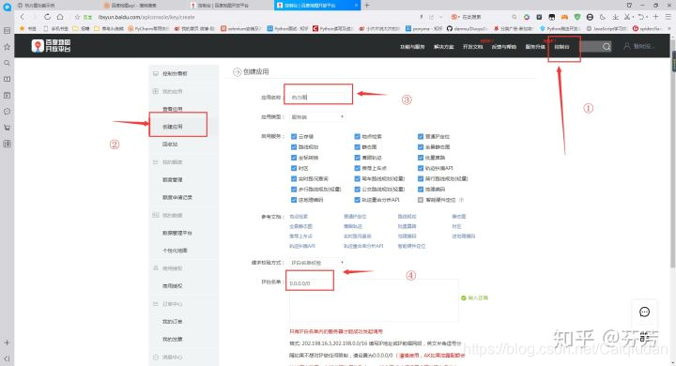Click the scissors screenshot icon in toolbar

click(x=628, y=17)
